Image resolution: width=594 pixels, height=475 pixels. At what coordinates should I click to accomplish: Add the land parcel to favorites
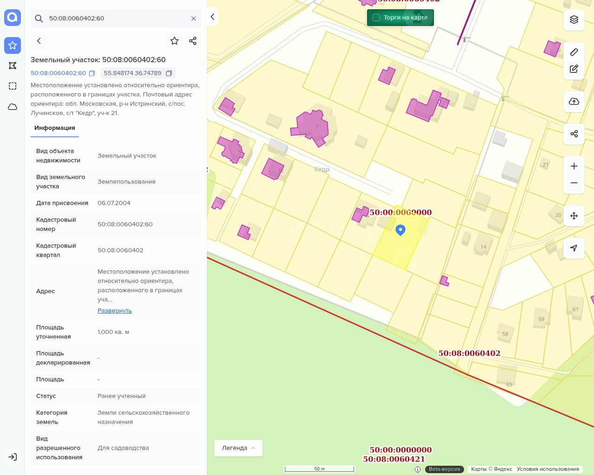[174, 41]
